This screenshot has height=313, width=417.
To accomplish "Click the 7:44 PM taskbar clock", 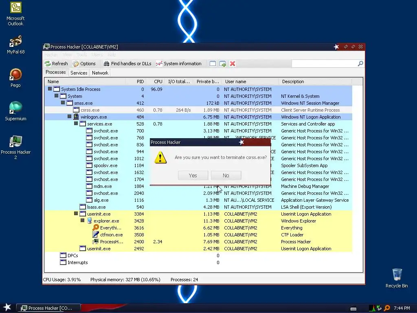I will [x=402, y=308].
